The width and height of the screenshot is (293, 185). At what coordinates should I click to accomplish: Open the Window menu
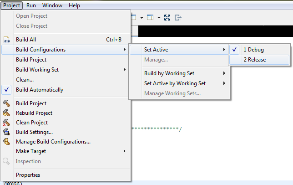tap(52, 5)
